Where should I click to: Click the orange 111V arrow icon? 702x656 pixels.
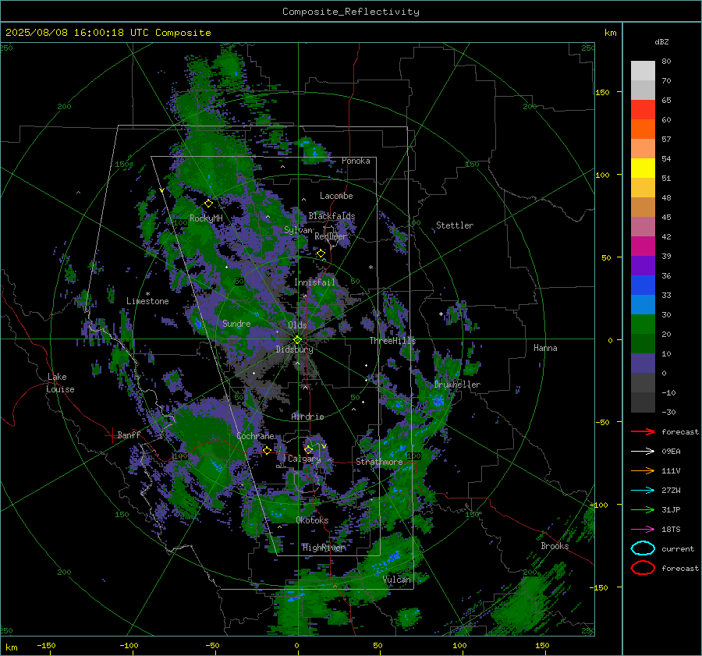[643, 470]
